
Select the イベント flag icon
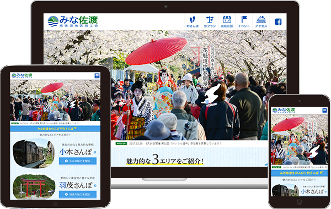click(244, 21)
